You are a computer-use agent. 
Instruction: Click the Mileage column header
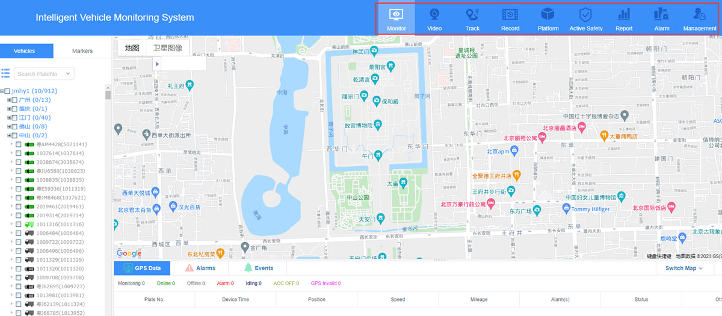click(478, 299)
